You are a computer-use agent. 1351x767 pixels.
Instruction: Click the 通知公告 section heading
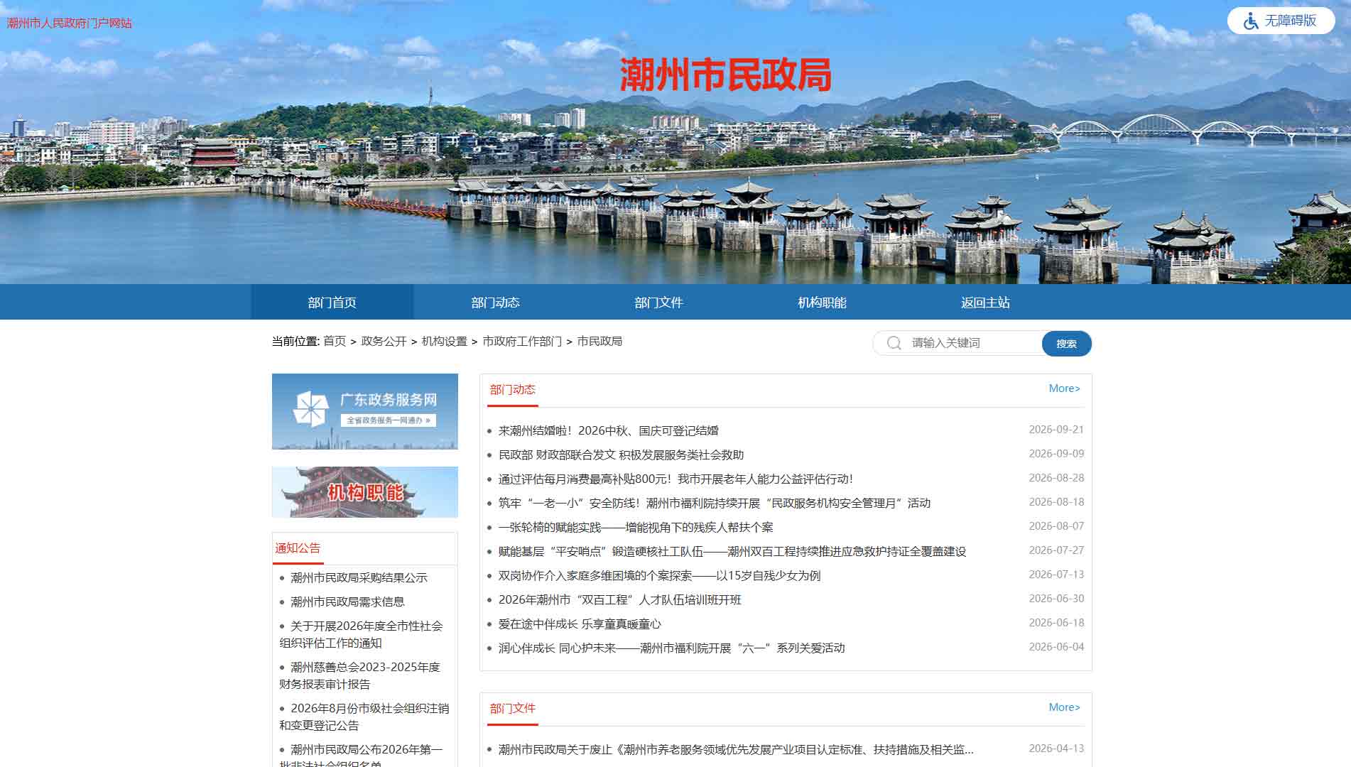tap(298, 548)
